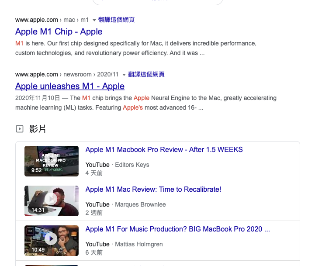This screenshot has width=315, height=266.
Task: Click the "2 週前" upload date text
Action: point(94,213)
